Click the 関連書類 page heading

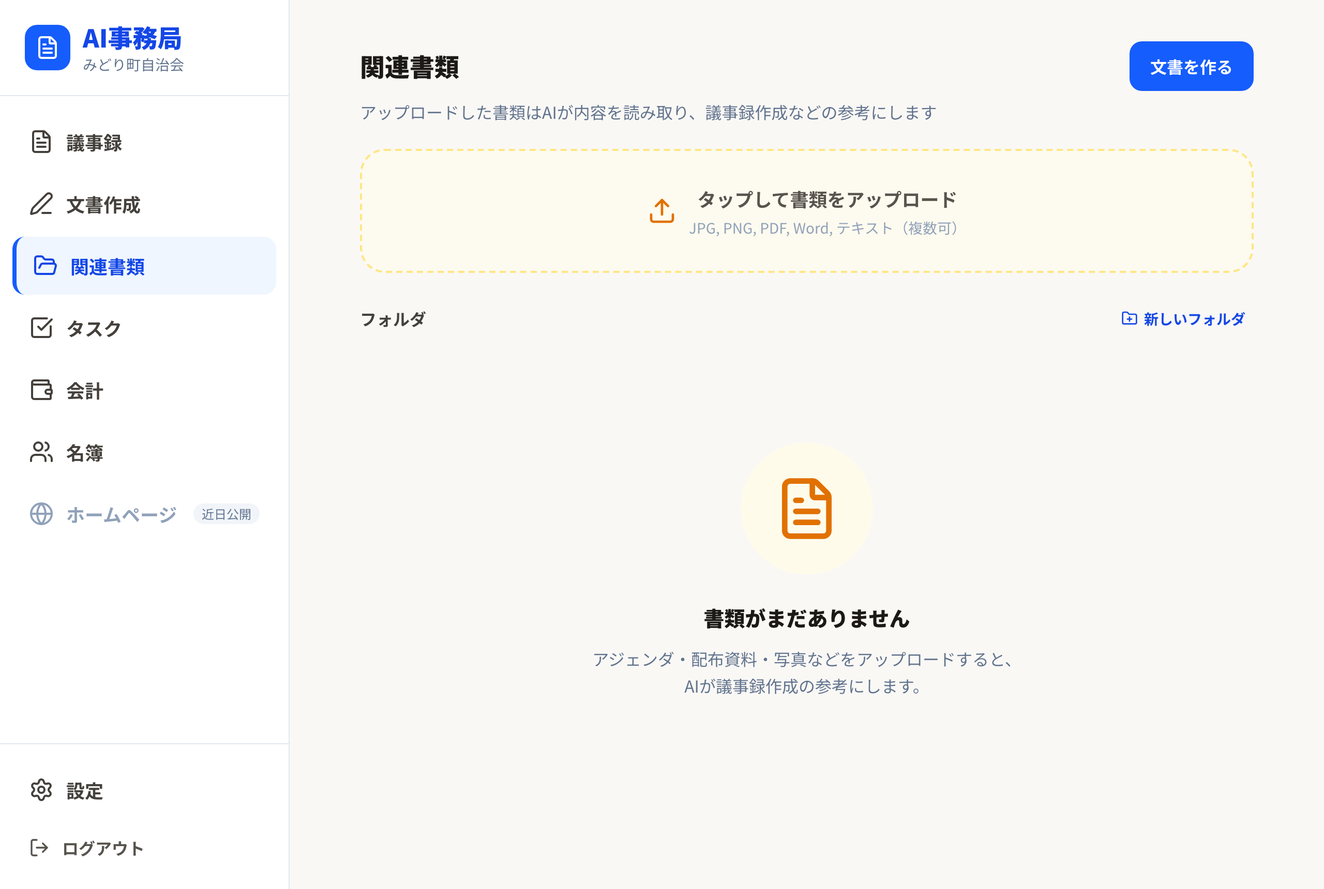click(410, 68)
